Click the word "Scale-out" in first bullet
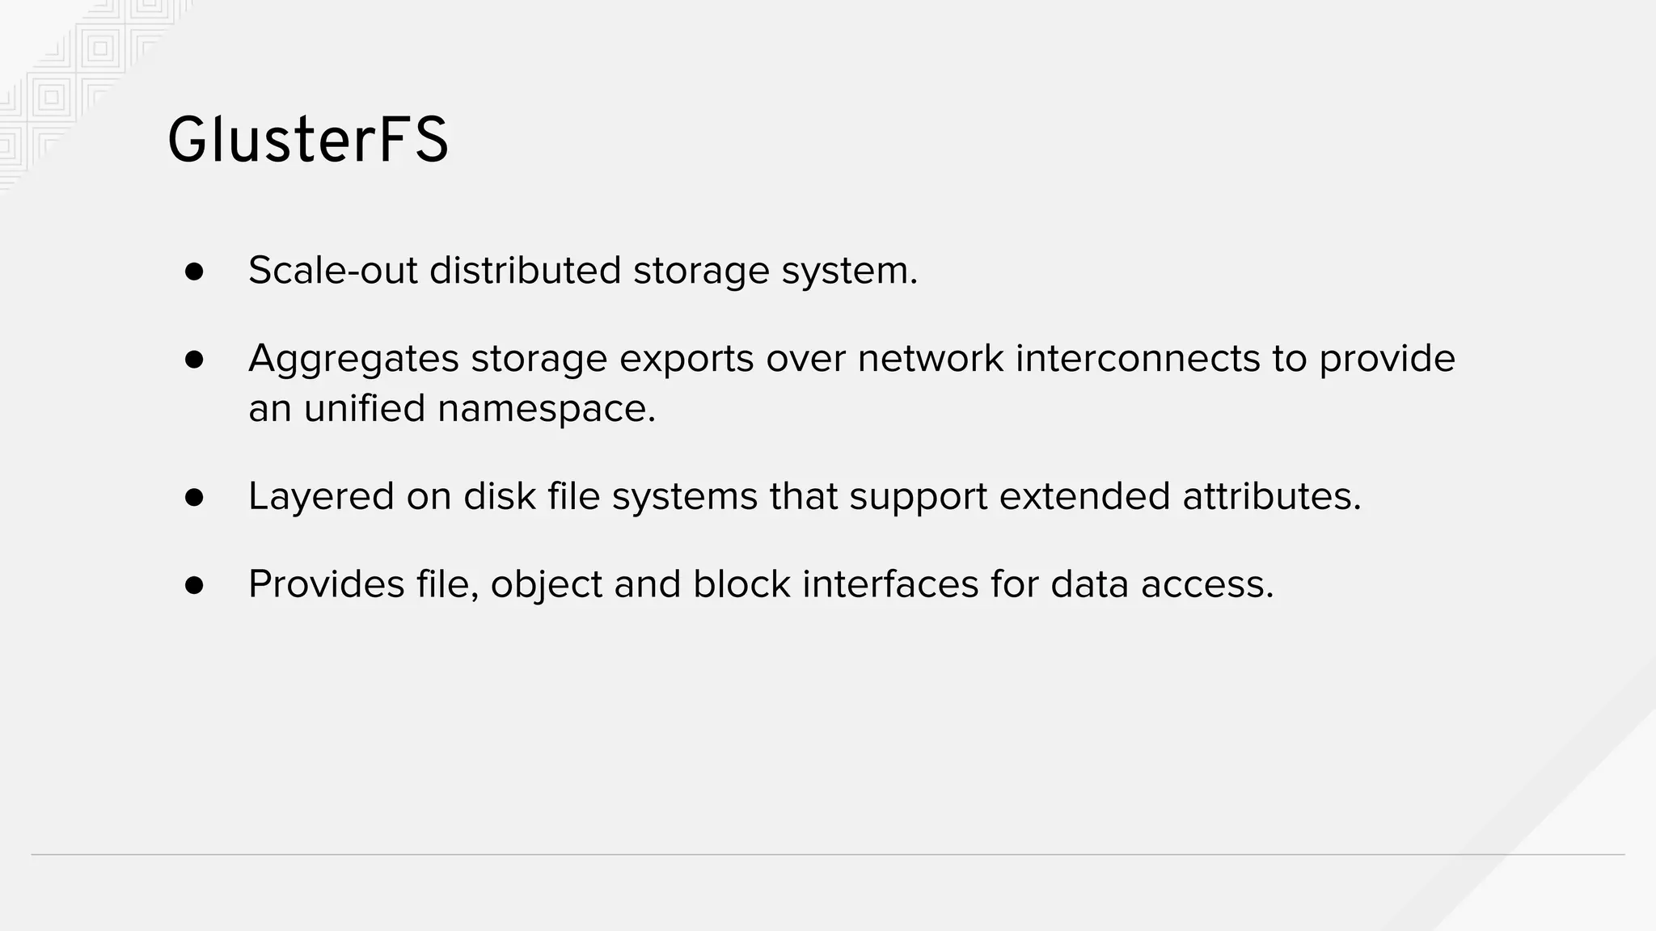This screenshot has width=1656, height=931. click(332, 270)
